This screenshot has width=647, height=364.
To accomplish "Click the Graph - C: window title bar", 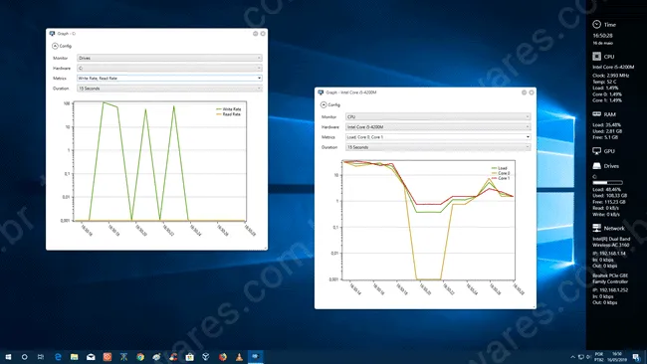I will coord(157,34).
